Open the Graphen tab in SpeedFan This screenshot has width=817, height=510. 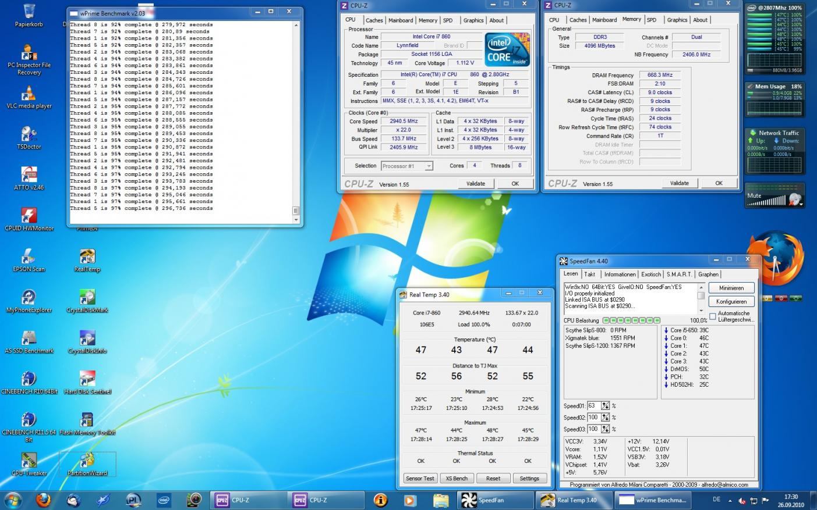coord(708,274)
